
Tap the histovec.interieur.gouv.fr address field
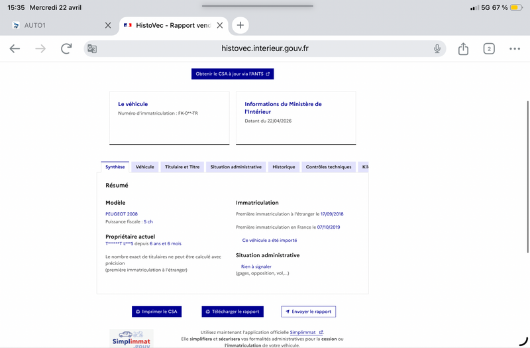click(265, 48)
